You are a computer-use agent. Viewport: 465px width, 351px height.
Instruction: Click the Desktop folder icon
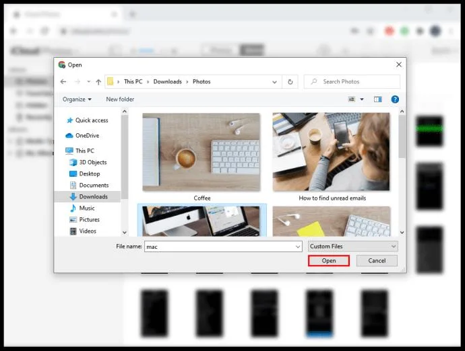point(73,173)
